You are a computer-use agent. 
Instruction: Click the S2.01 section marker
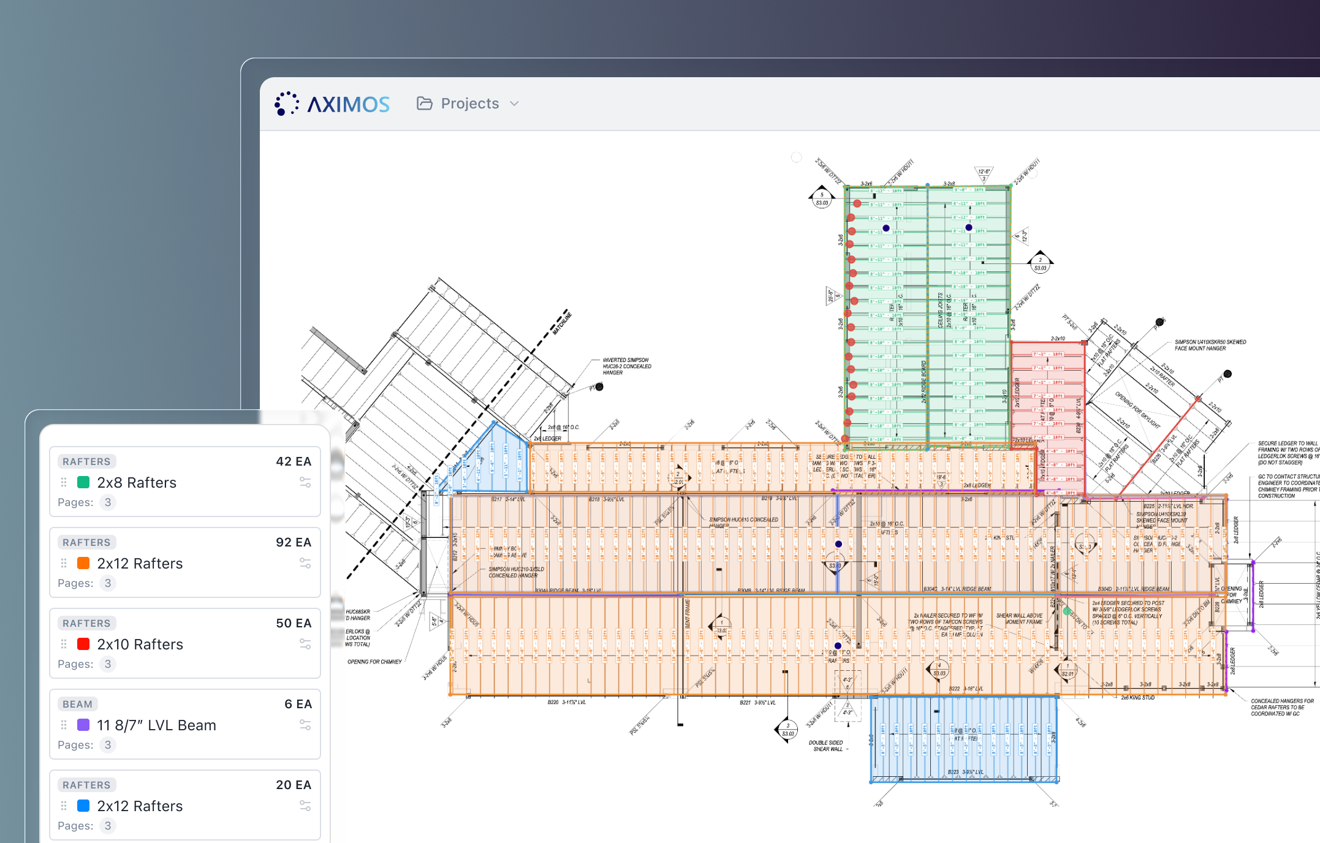[1067, 670]
